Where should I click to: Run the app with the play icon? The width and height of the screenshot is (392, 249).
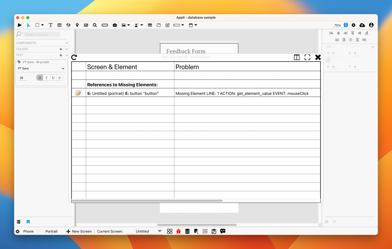(20, 25)
